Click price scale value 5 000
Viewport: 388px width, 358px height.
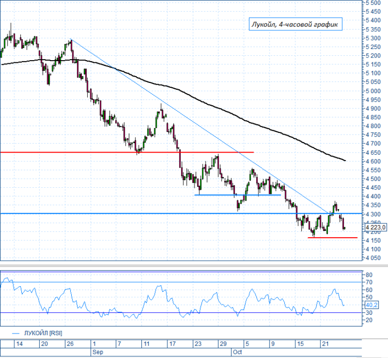[x=373, y=91]
